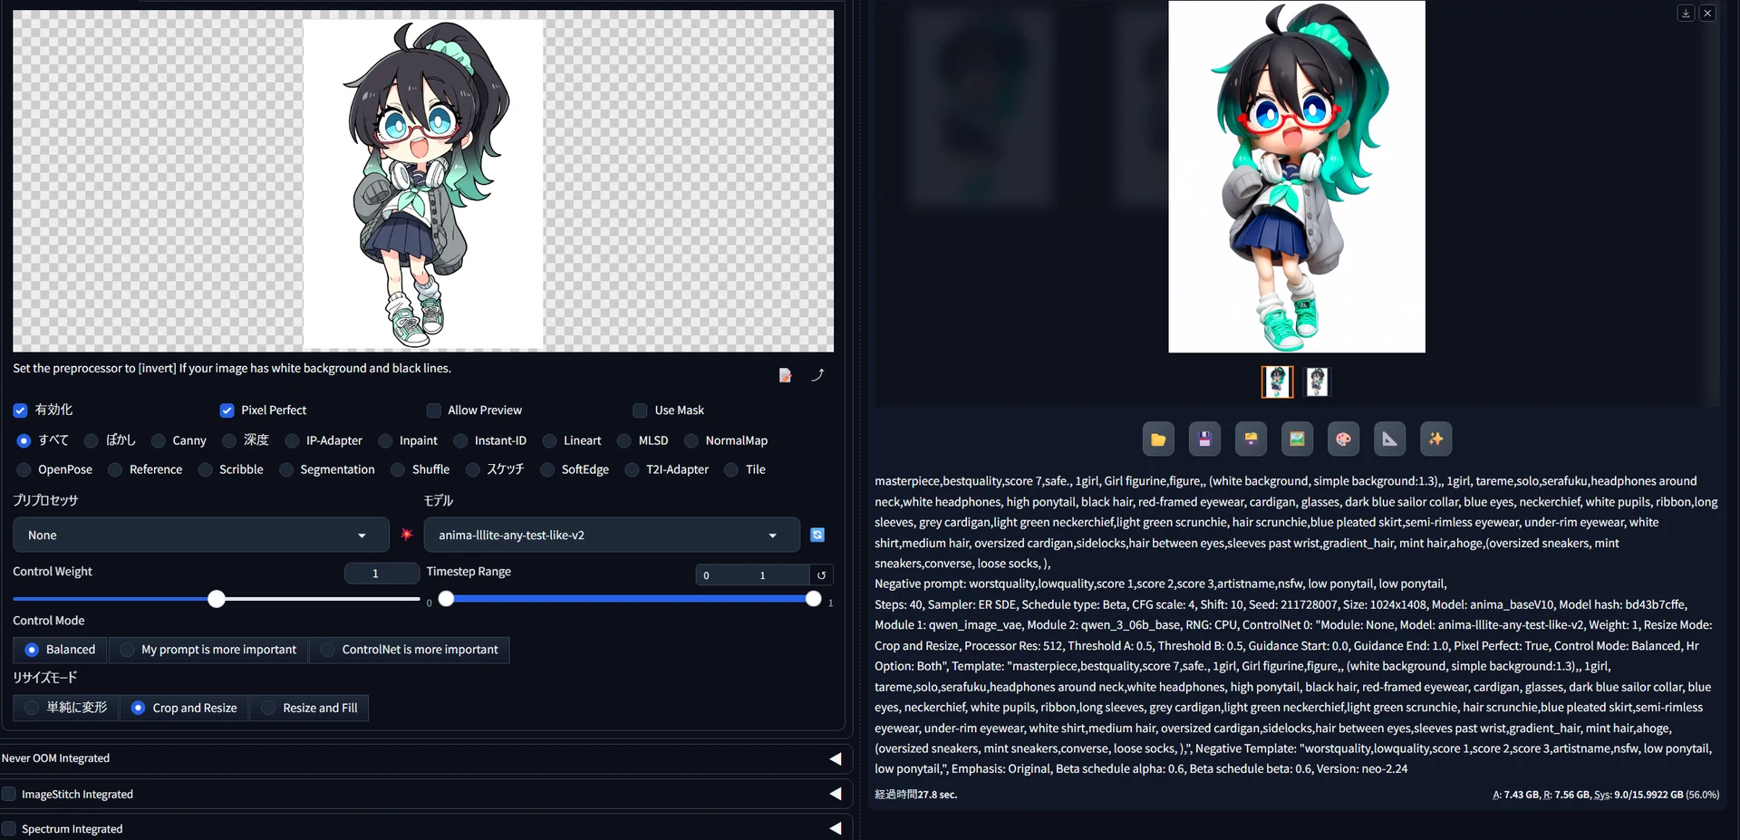Reset the Timestep Range with the circular arrow

[x=821, y=574]
